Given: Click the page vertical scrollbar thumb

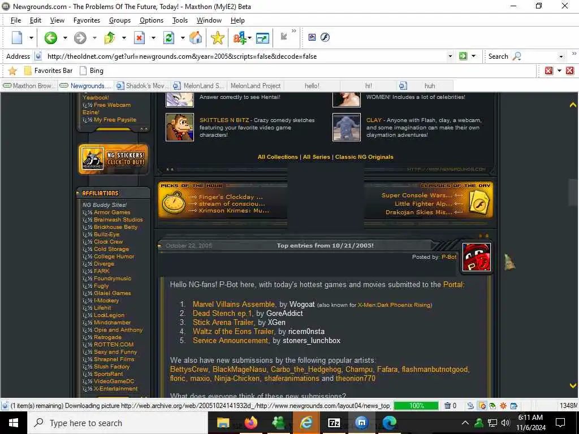Looking at the screenshot, I should [x=573, y=192].
